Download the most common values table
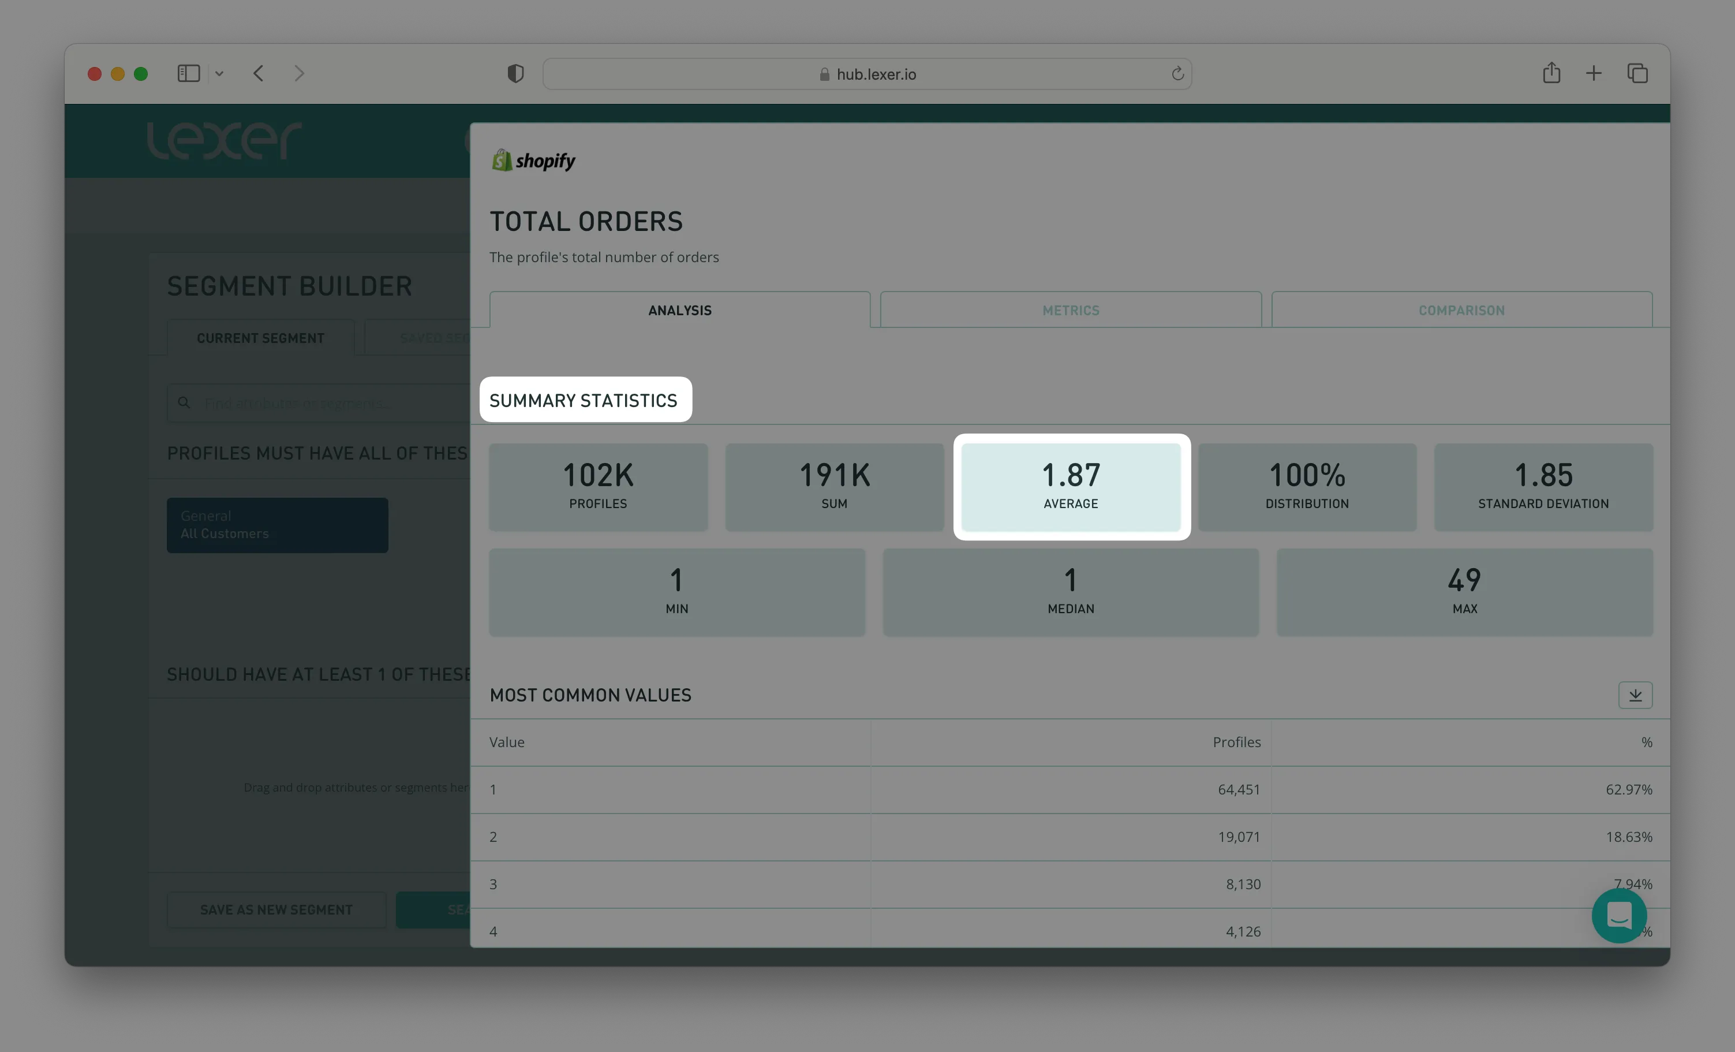 pyautogui.click(x=1635, y=695)
